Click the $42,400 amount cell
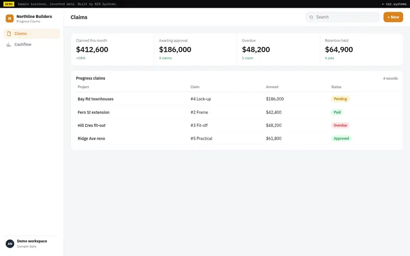The height and width of the screenshot is (256, 410). (x=274, y=112)
